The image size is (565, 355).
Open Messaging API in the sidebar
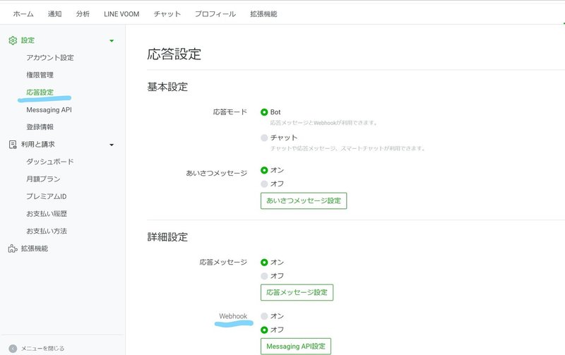click(x=49, y=110)
